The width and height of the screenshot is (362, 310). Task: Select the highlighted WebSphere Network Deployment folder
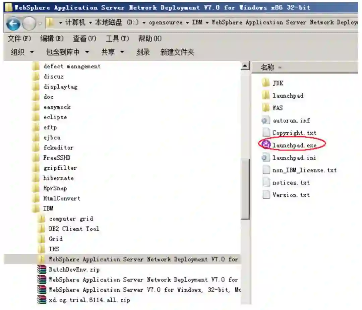point(122,259)
